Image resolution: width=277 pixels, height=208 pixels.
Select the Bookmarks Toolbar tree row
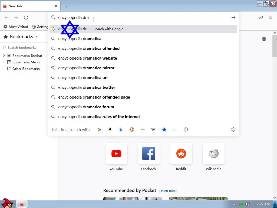pyautogui.click(x=25, y=56)
